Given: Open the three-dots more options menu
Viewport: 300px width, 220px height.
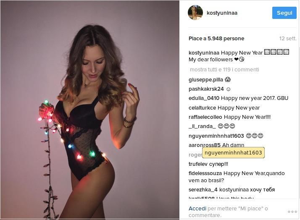Looking at the screenshot, I should [292, 211].
